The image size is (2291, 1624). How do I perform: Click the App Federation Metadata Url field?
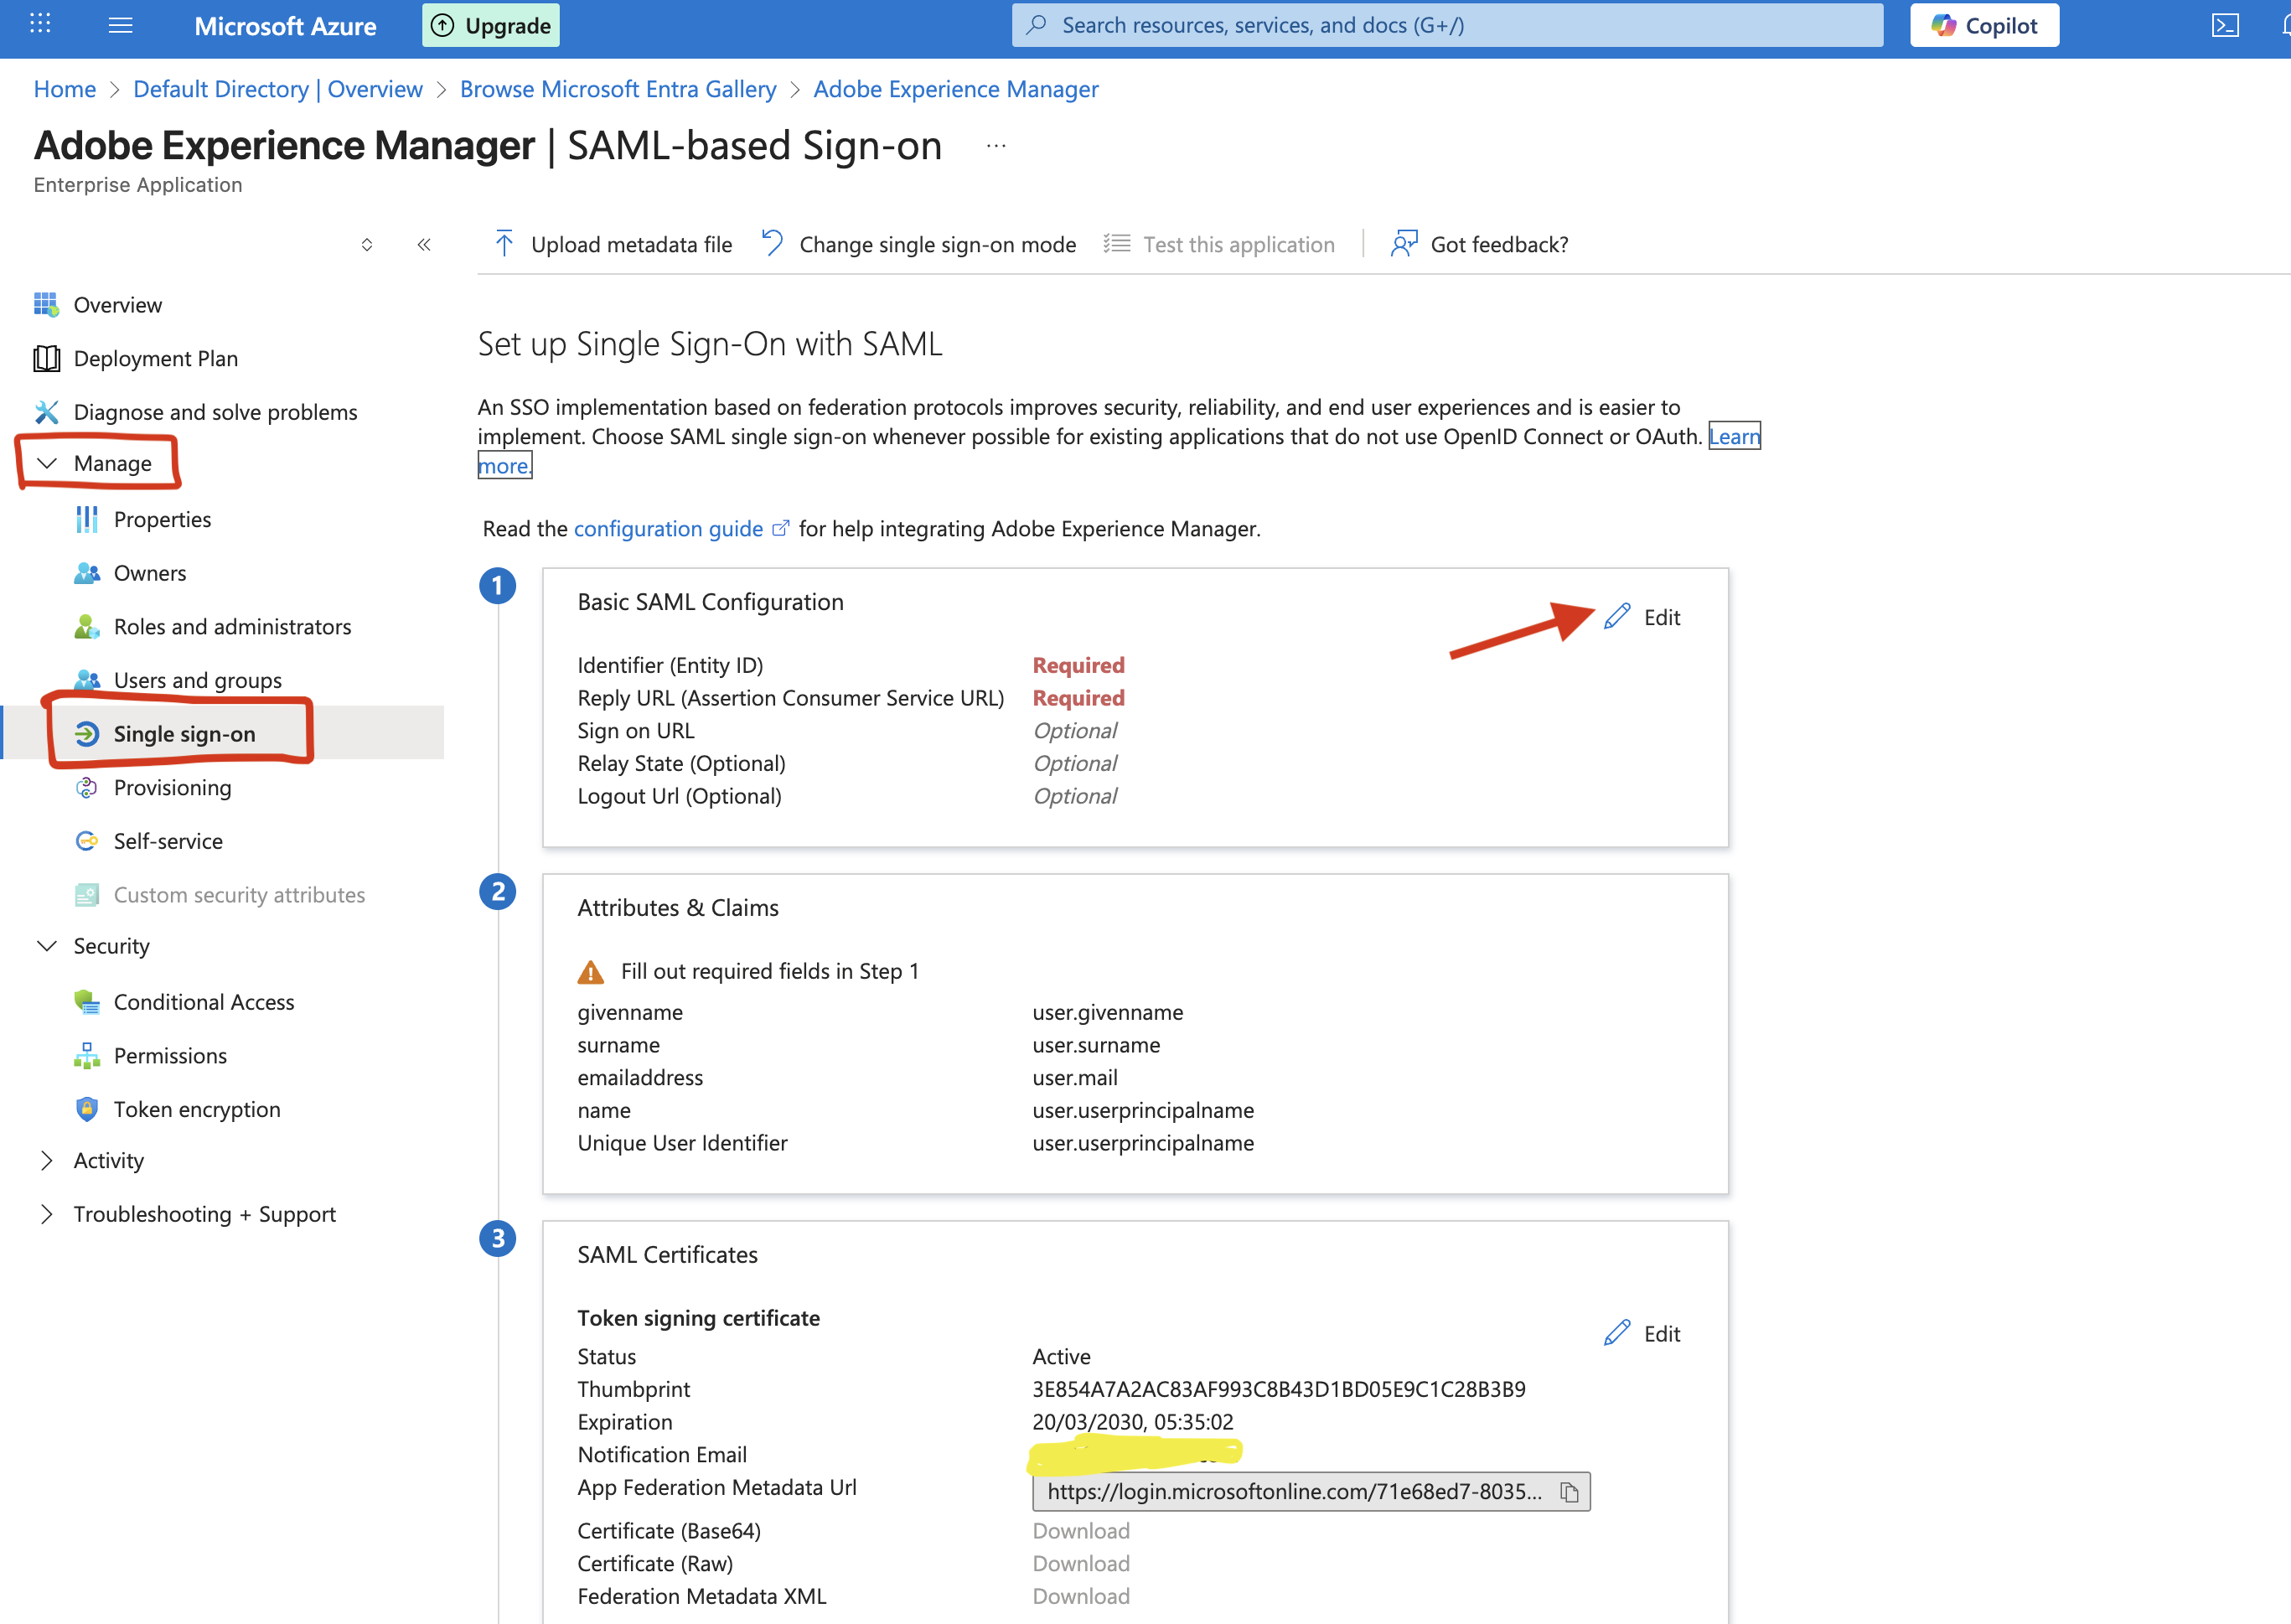pos(1311,1492)
